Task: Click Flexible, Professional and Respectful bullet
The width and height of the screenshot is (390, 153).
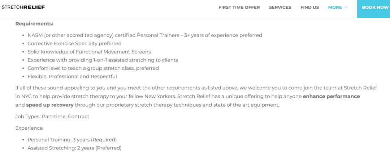Action: coord(72,76)
